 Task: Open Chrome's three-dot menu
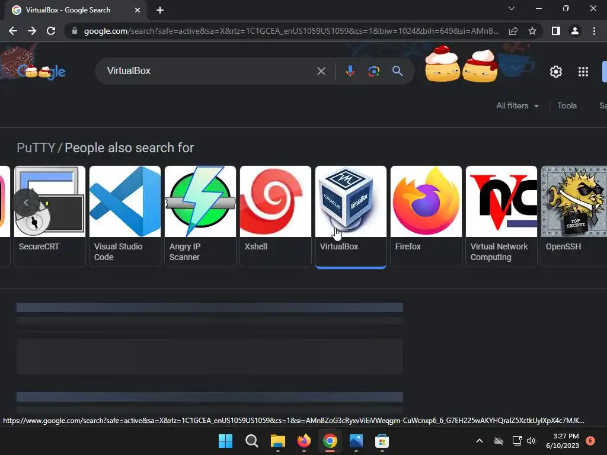point(594,31)
